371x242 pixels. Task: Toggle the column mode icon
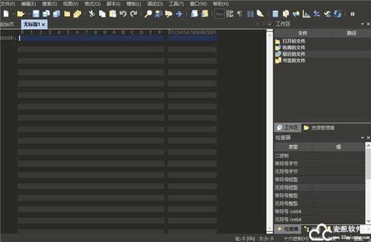(x=250, y=14)
